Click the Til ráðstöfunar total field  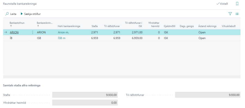208,95
